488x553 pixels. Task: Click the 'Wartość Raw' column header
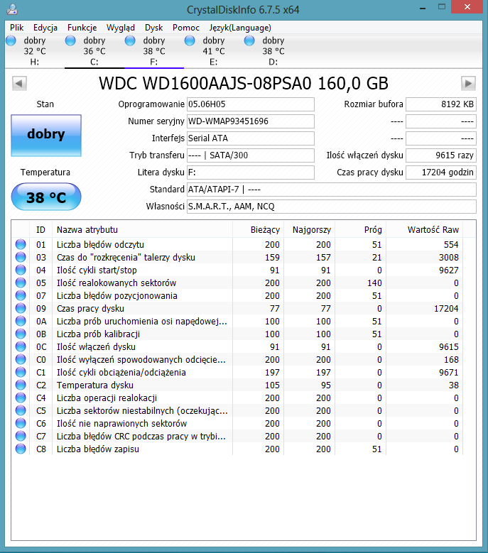pos(425,229)
